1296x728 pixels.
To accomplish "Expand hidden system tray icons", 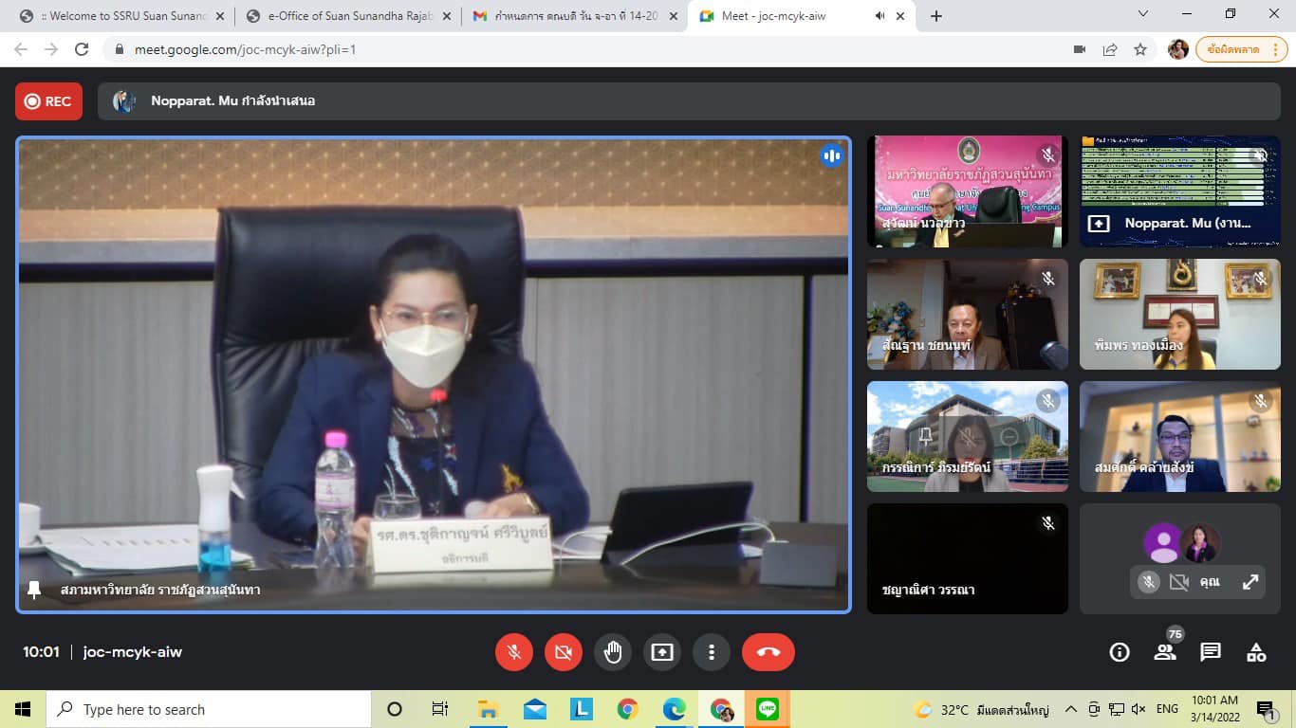I will [x=1071, y=709].
